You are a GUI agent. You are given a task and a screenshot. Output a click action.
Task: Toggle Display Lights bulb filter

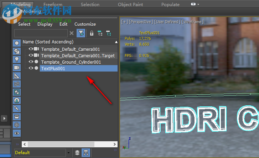pos(17,59)
